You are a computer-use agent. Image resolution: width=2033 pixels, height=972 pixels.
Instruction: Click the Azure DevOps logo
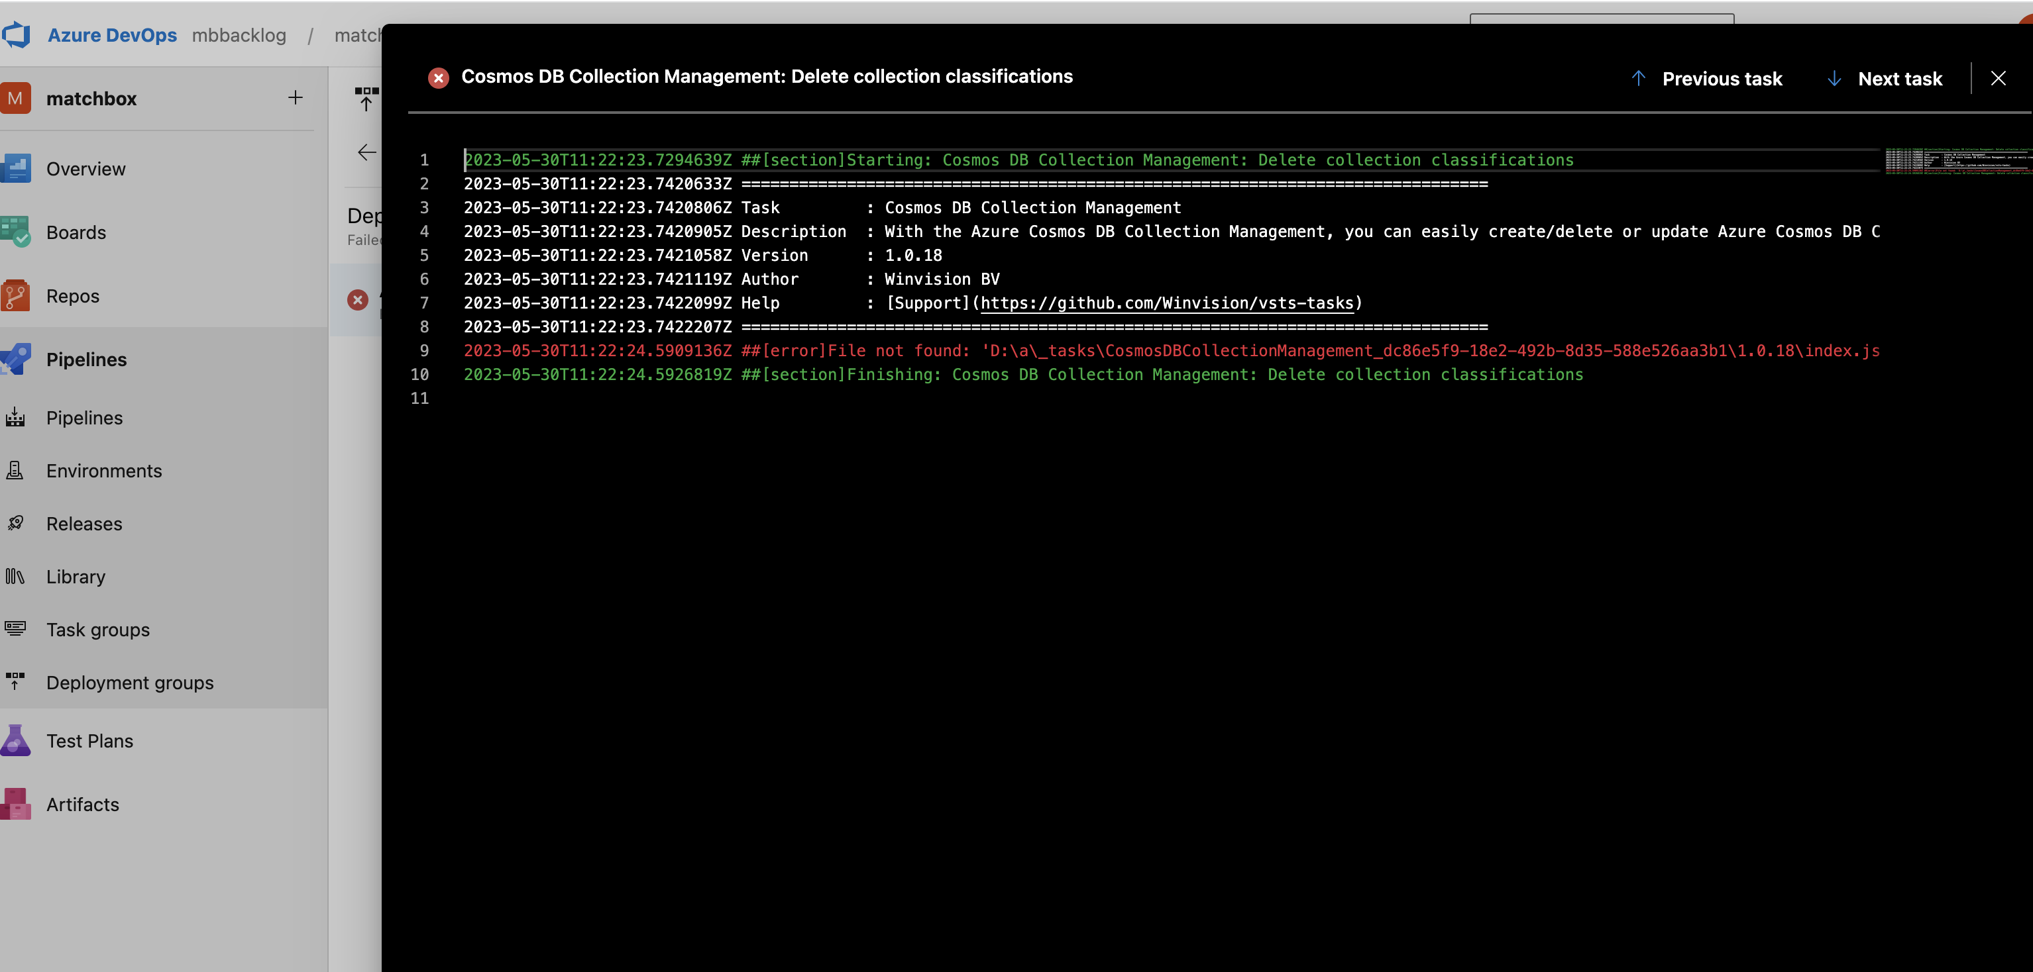click(16, 34)
